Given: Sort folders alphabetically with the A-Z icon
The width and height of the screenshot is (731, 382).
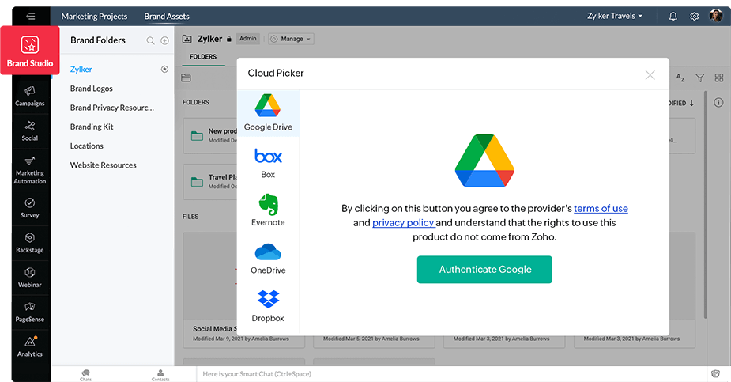Looking at the screenshot, I should pos(680,78).
